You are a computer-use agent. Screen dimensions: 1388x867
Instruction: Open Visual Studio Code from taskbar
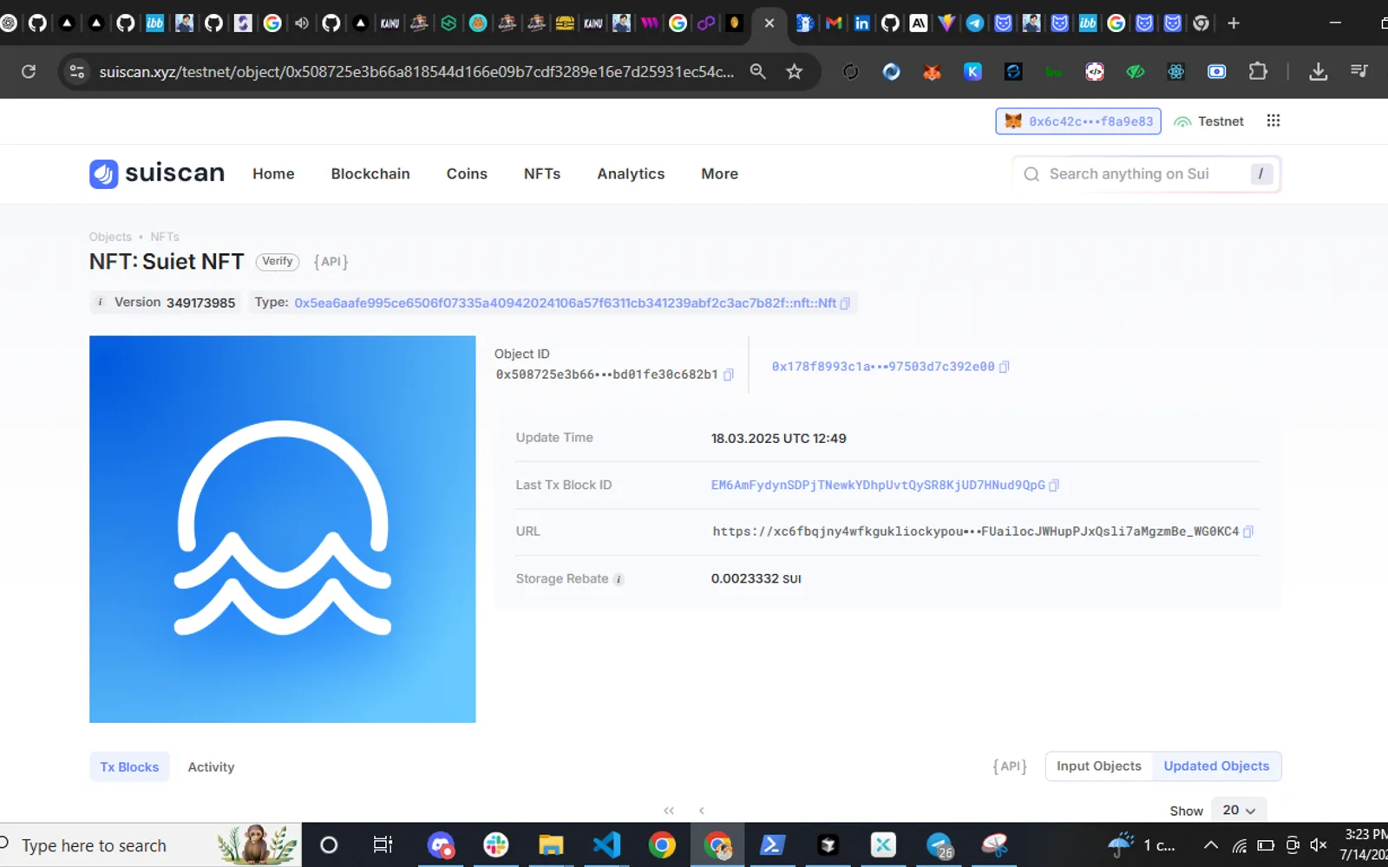(x=606, y=845)
